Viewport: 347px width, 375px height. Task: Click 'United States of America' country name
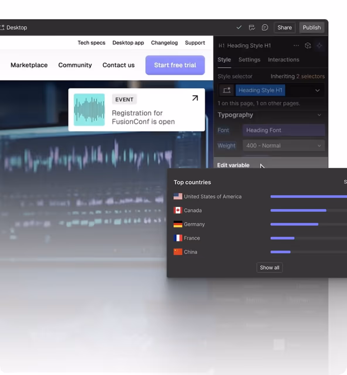(x=213, y=197)
